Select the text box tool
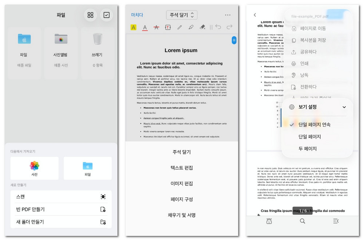364x241 pixels. tap(168, 27)
